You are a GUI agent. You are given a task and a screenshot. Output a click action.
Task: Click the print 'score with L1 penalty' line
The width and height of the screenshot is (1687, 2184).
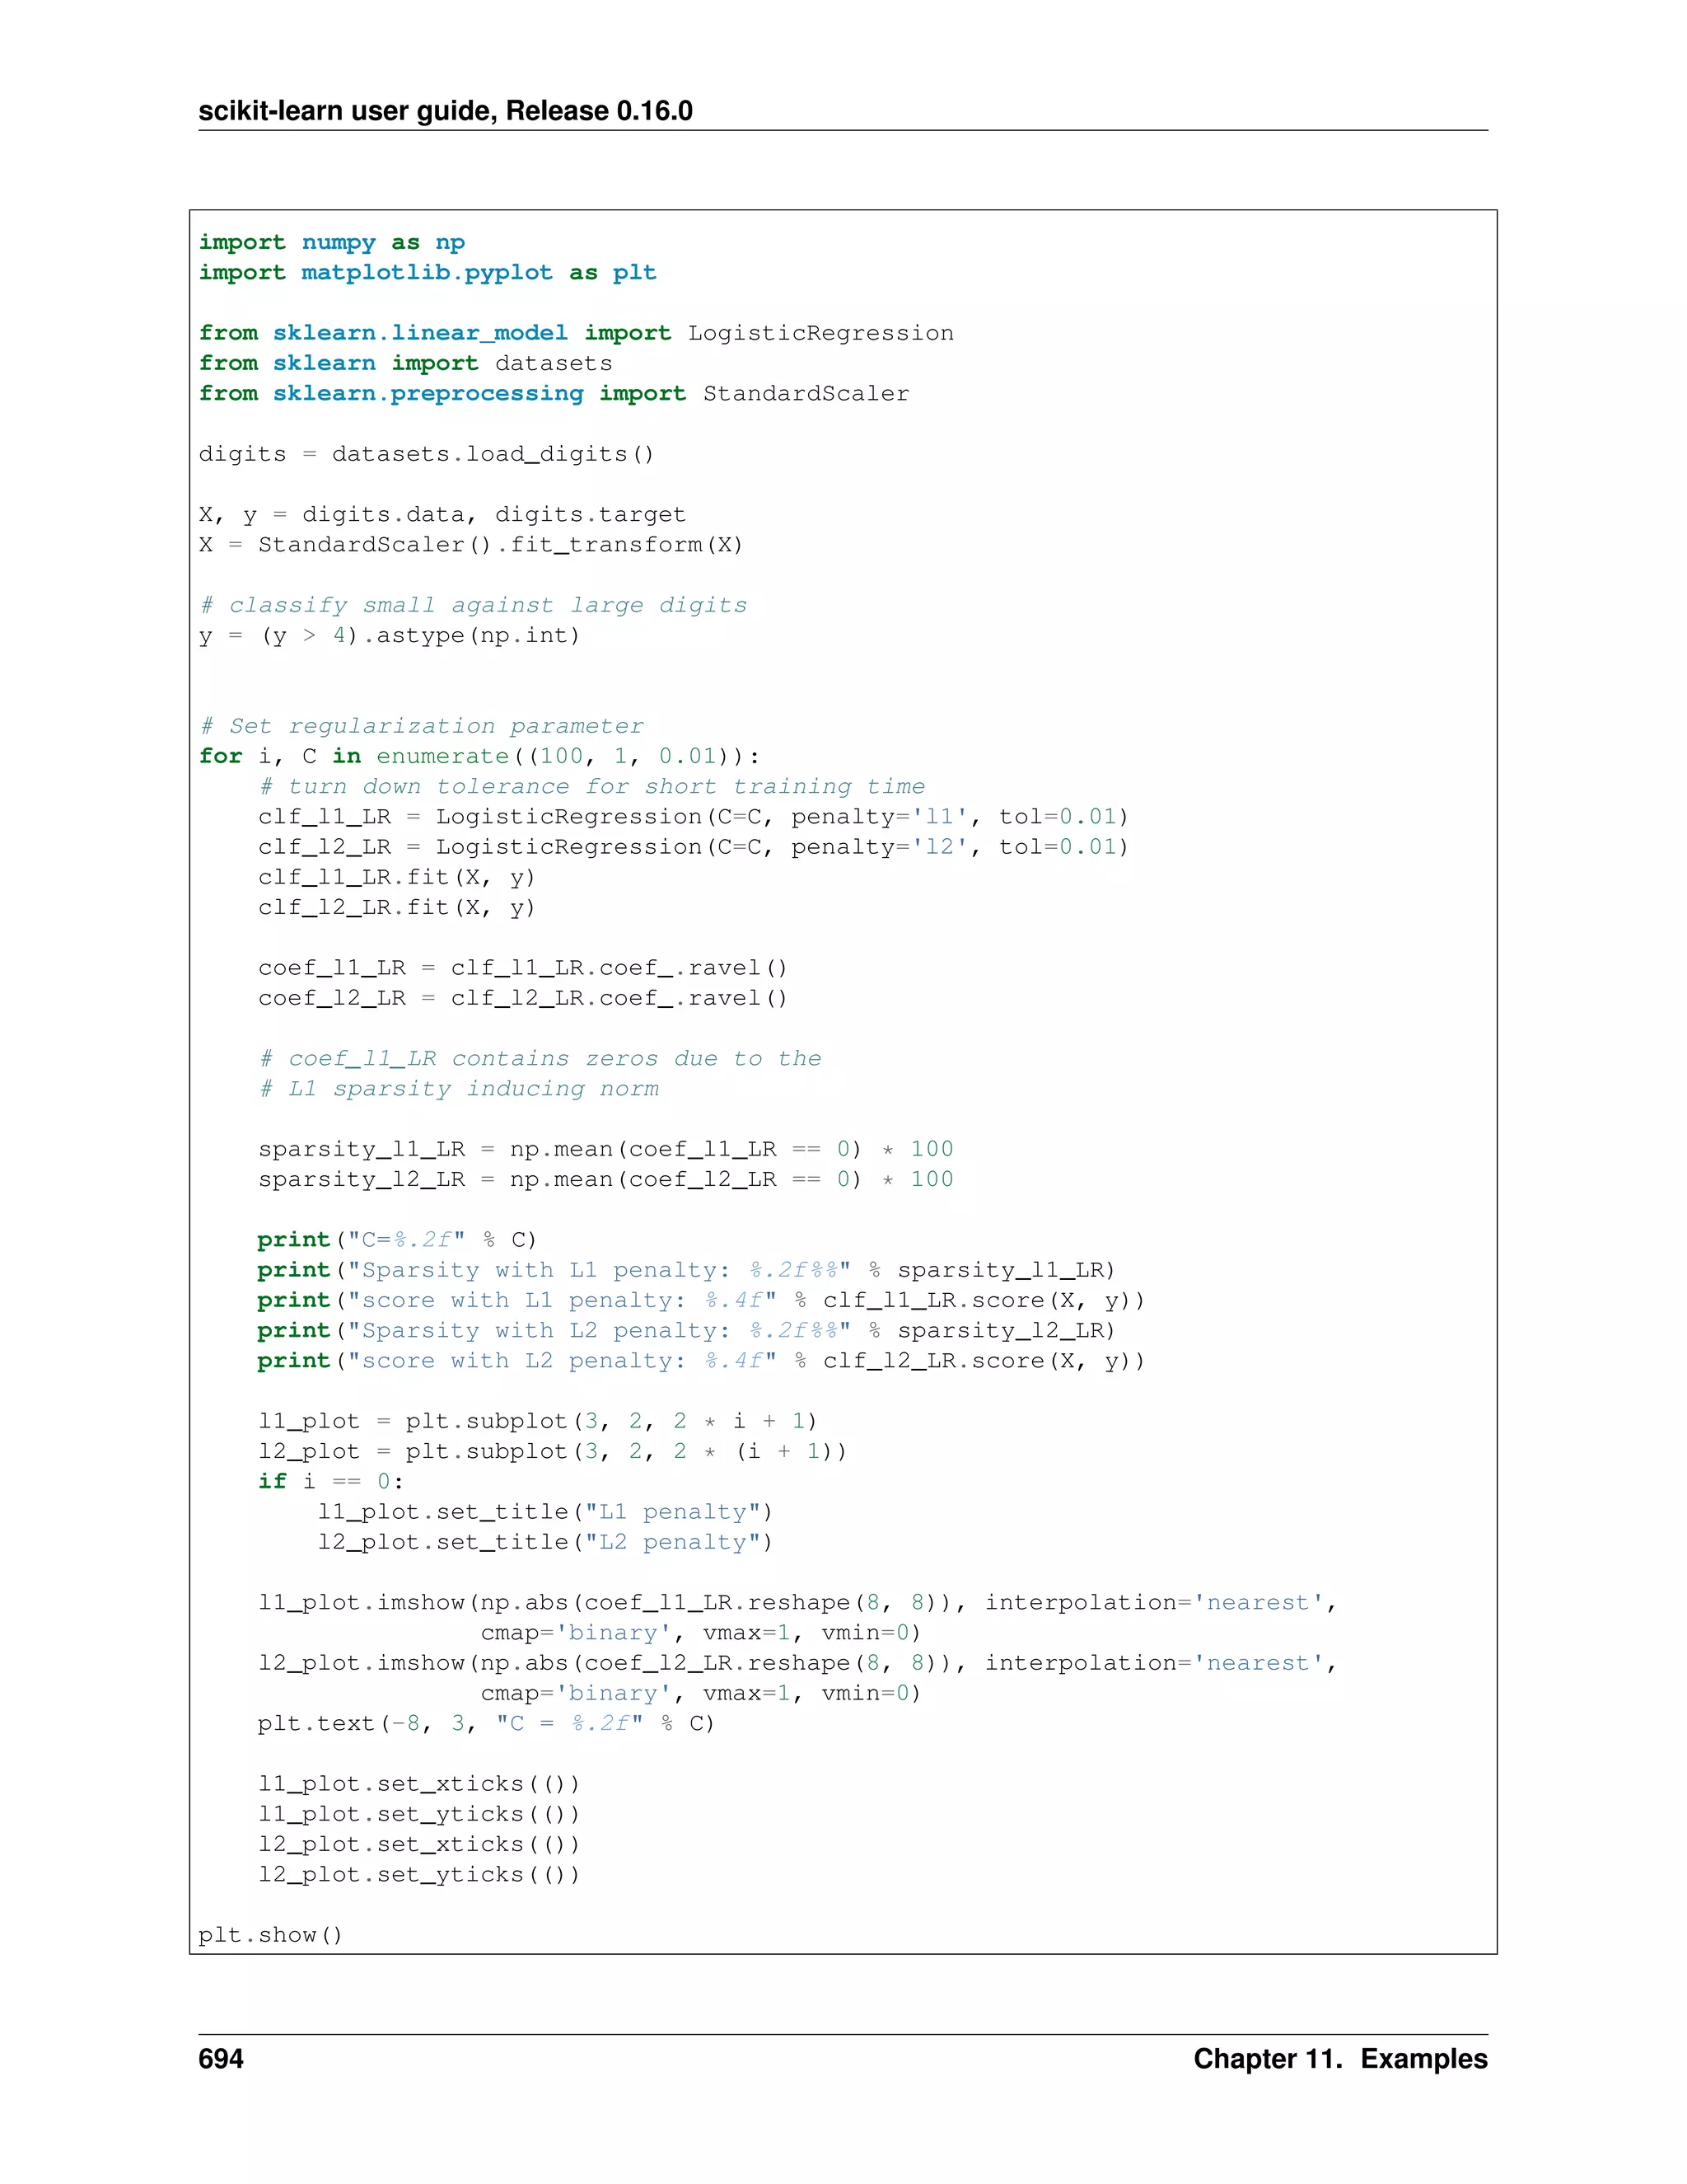tap(702, 1301)
